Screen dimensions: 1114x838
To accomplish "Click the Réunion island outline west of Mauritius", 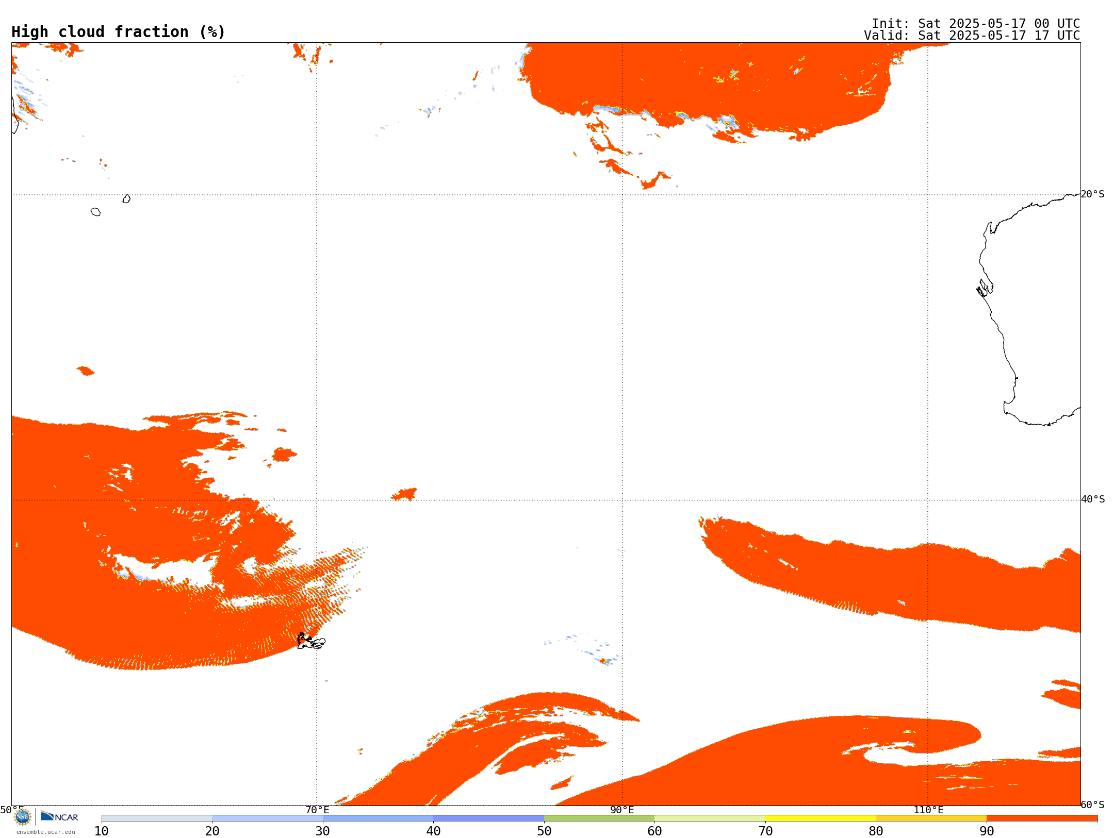I will (95, 212).
